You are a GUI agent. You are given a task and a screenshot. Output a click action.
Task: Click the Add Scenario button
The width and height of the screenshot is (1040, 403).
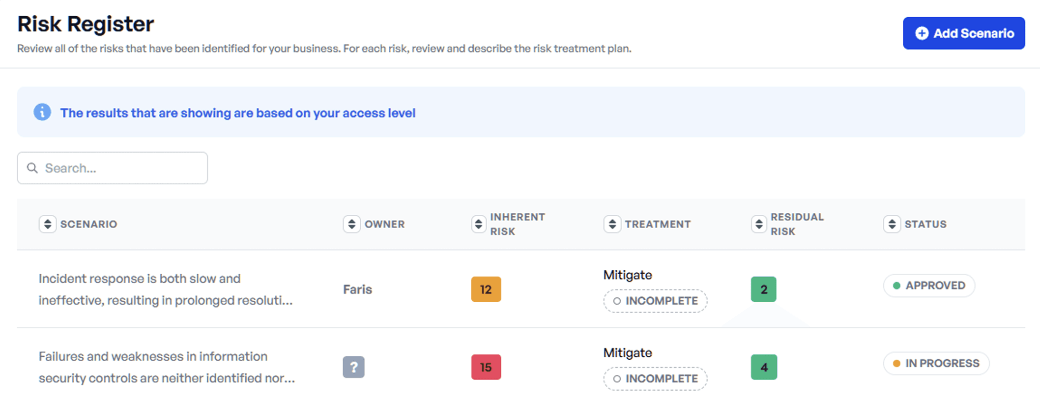(x=963, y=33)
